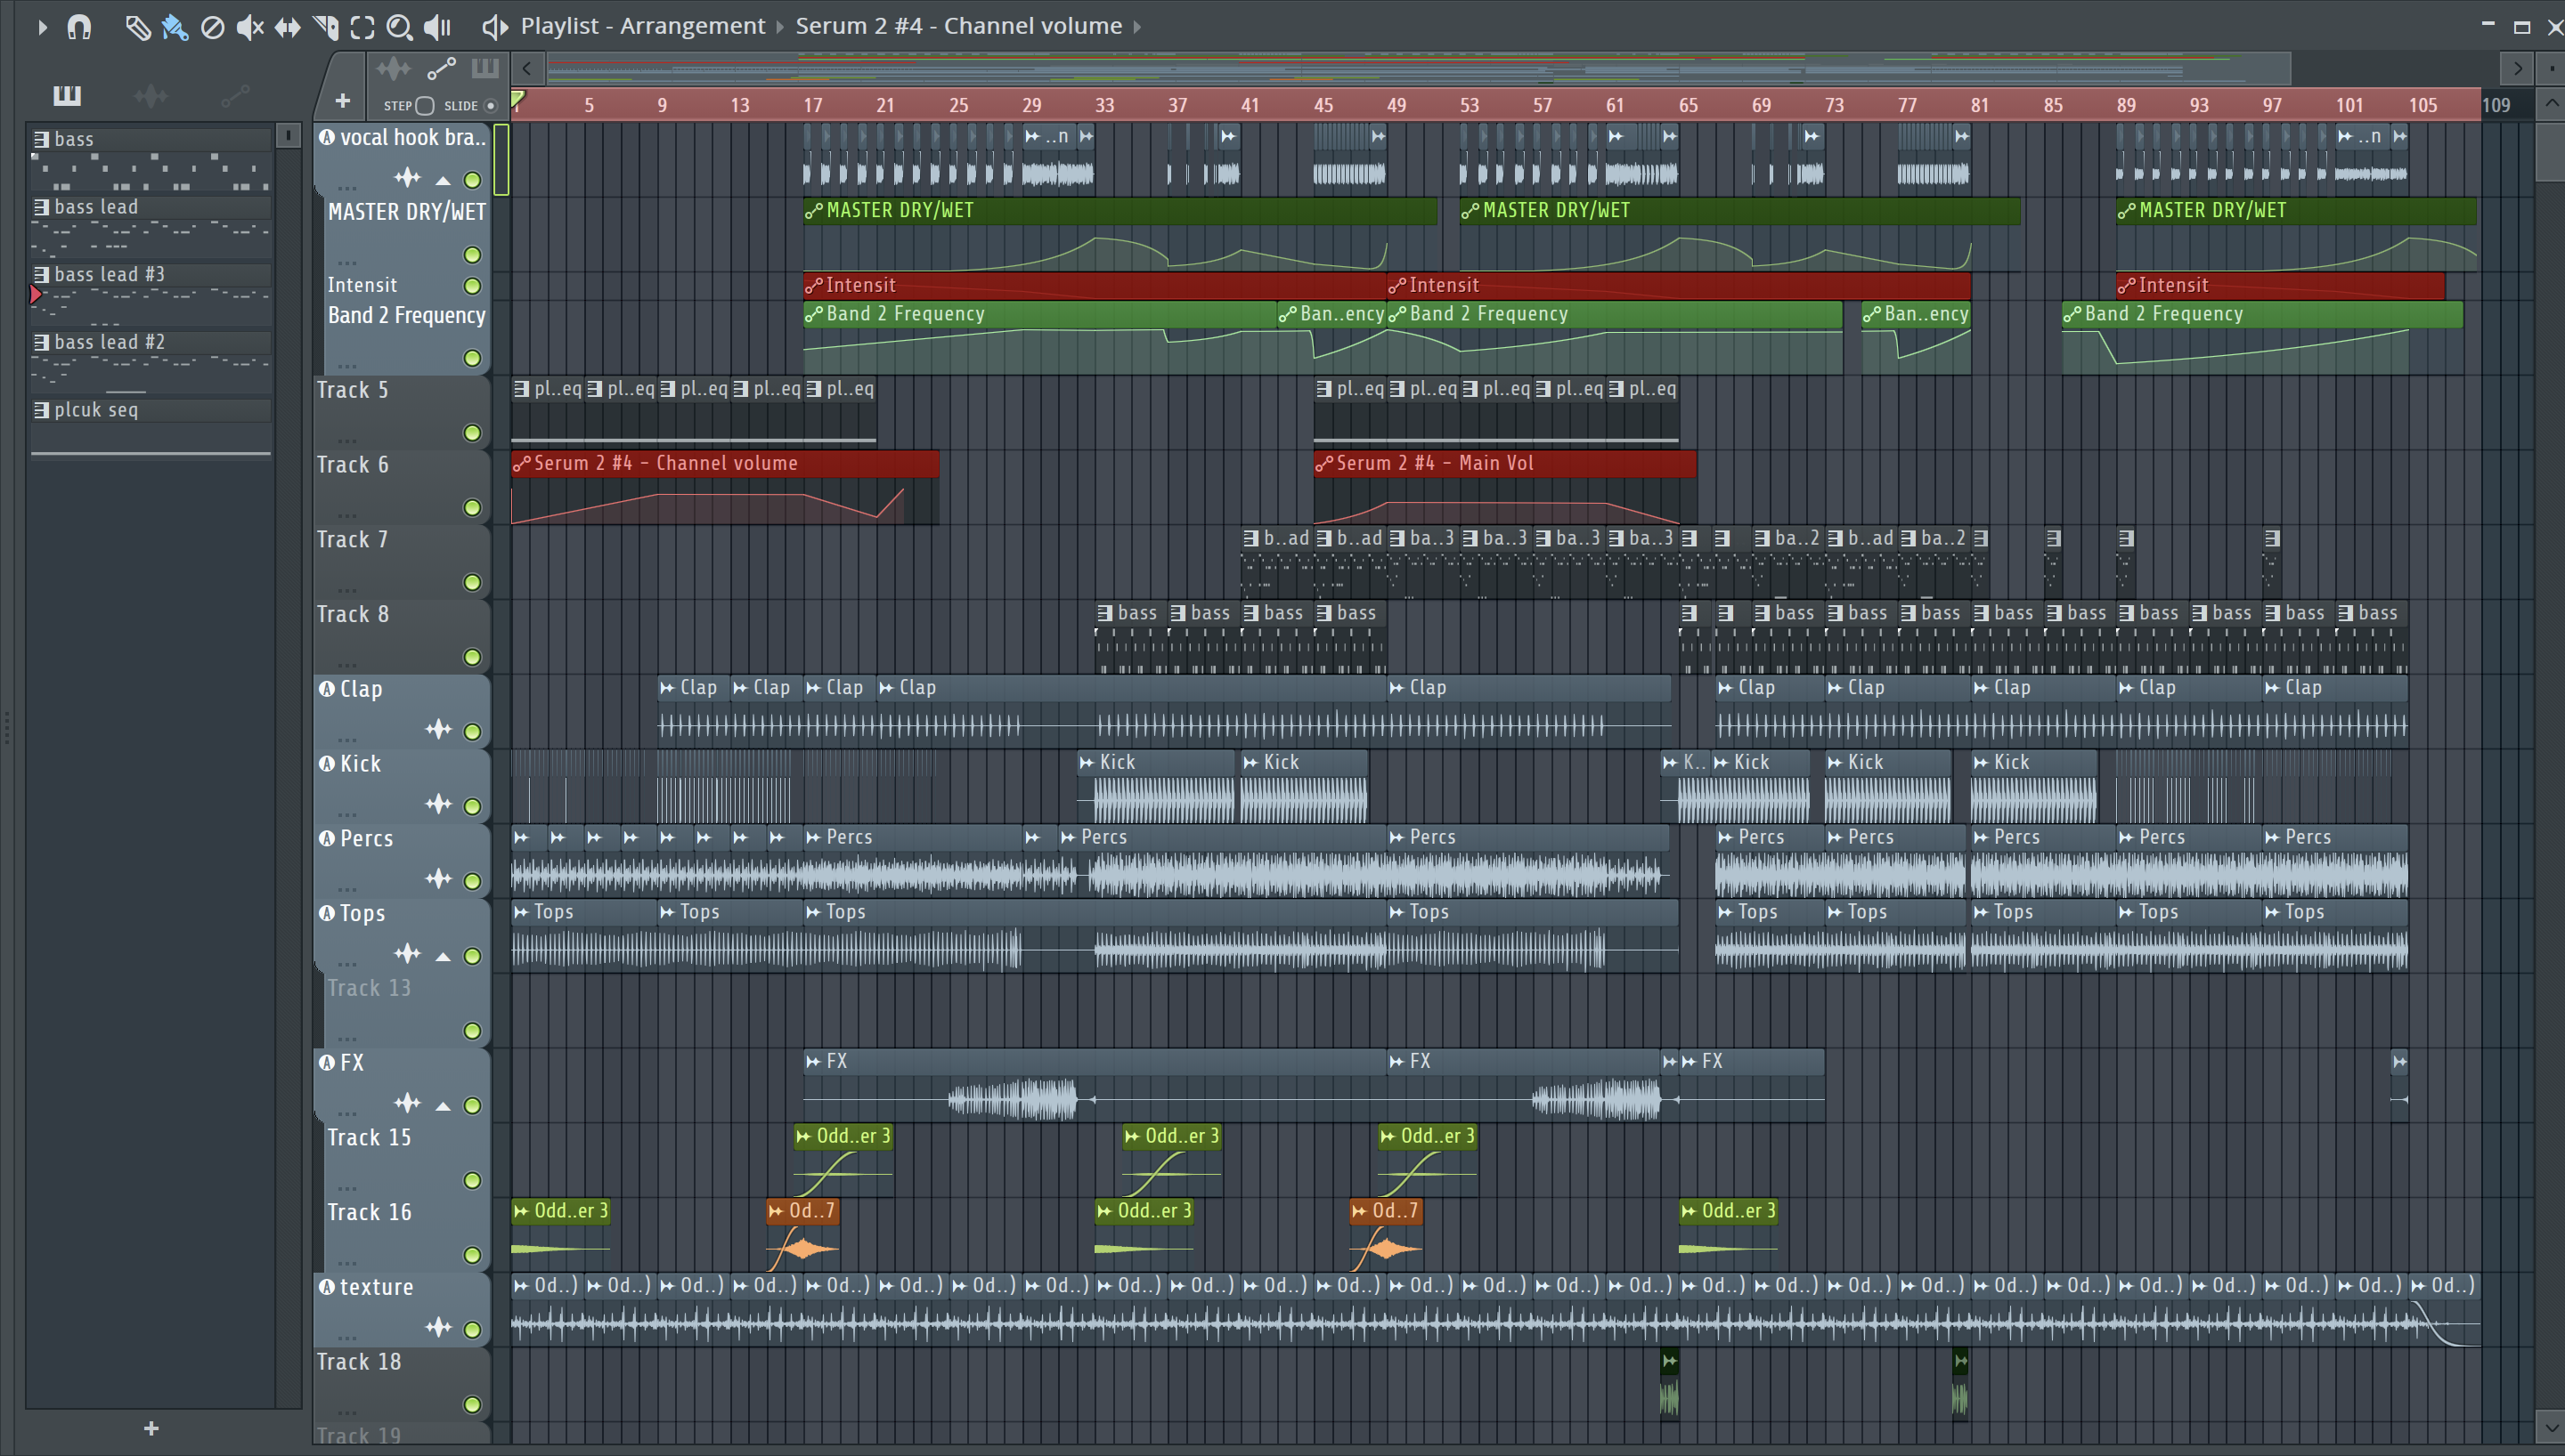
Task: Mute the vocal hook bra.. track
Action: 472,181
